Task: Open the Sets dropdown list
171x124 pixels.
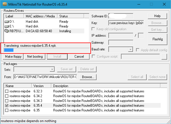Action: 52,69
